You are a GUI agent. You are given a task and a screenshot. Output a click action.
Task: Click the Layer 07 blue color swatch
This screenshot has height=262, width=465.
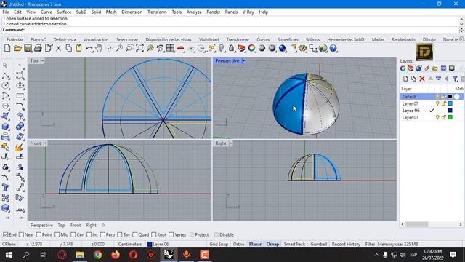(x=450, y=103)
